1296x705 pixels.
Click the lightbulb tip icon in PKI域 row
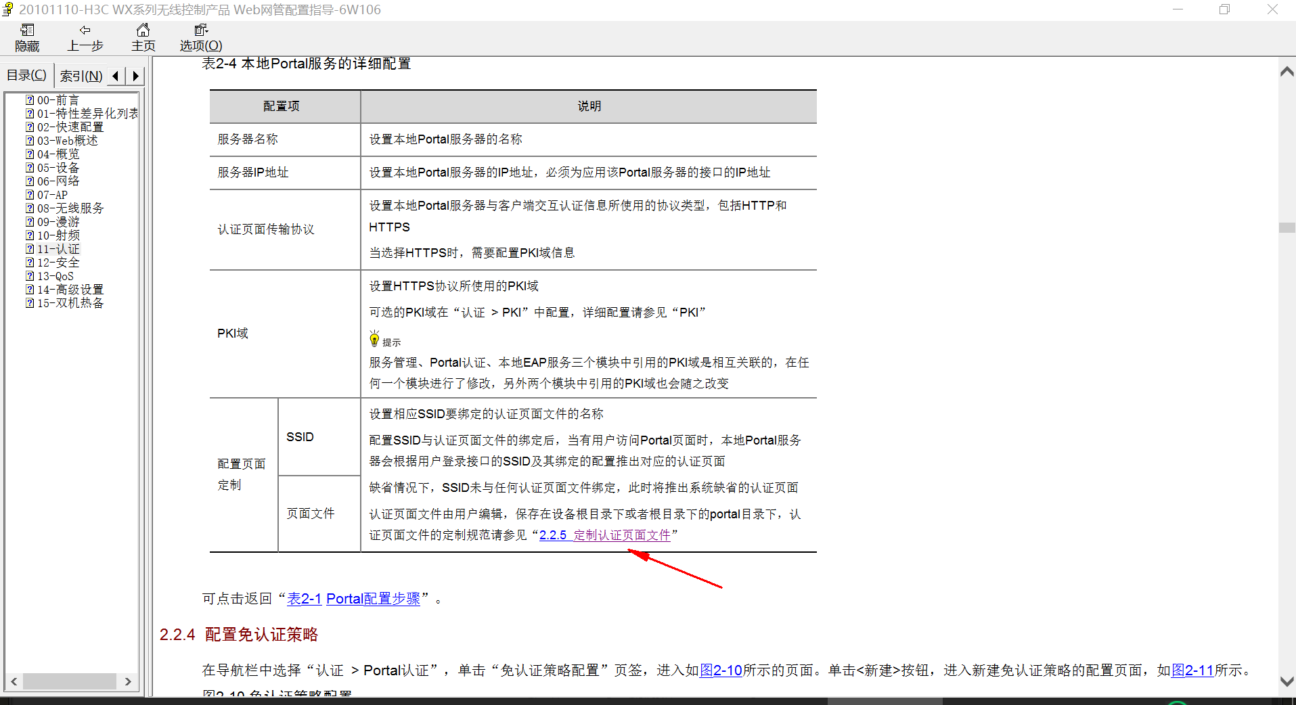pos(374,338)
